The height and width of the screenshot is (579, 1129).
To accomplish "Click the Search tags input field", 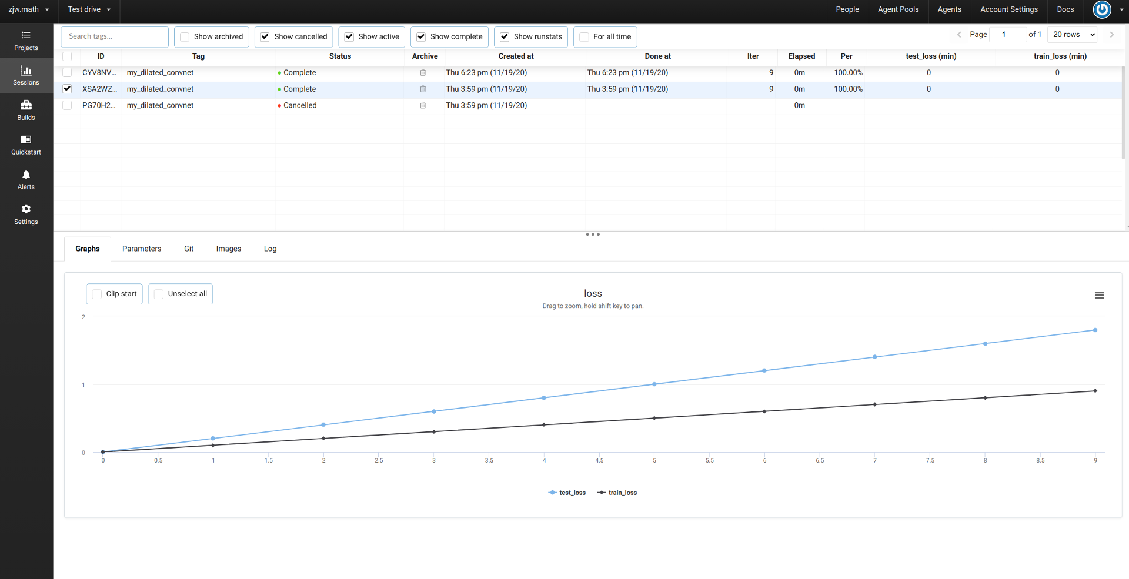I will coord(115,37).
